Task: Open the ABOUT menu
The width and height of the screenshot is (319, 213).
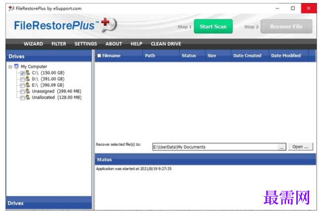Action: click(x=114, y=44)
